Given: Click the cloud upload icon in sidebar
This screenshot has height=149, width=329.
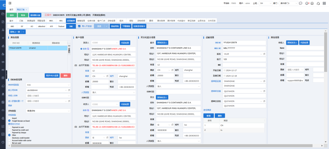Looking at the screenshot, I should [x=3, y=110].
